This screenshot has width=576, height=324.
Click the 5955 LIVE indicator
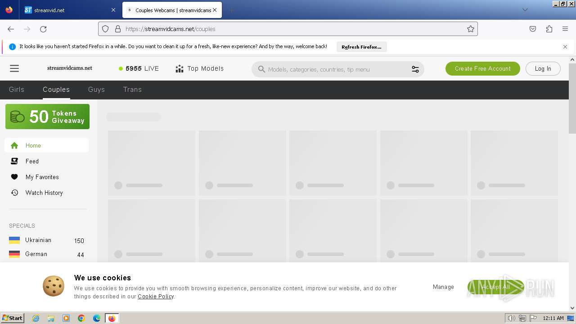click(x=139, y=68)
